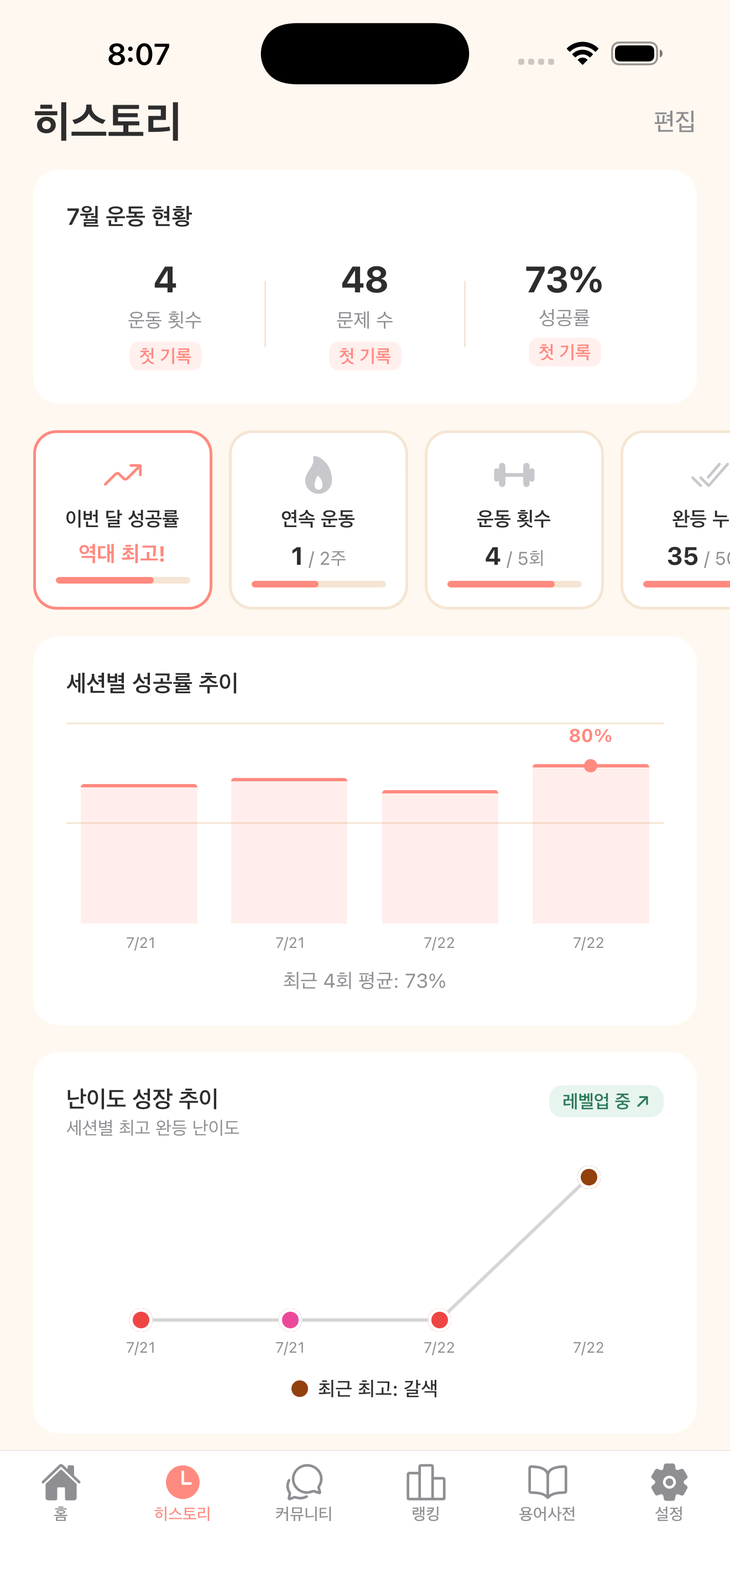Tap the 레벨업 중 badge
The image size is (730, 1588).
[606, 1101]
